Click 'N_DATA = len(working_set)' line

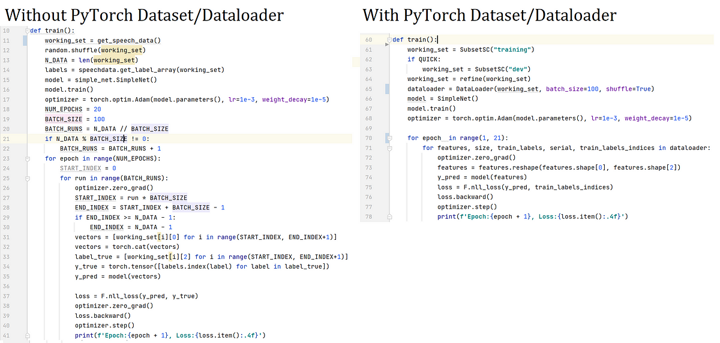click(x=92, y=60)
